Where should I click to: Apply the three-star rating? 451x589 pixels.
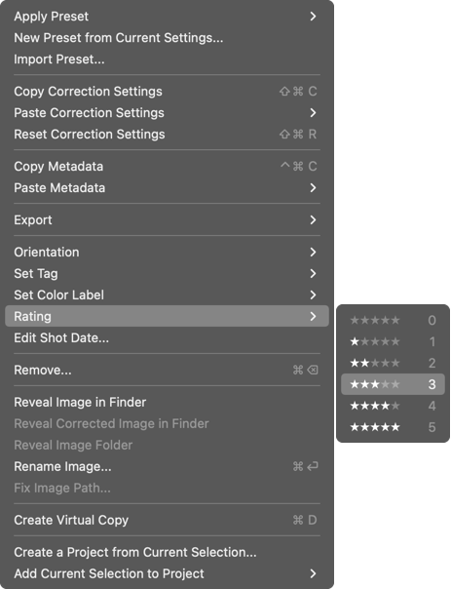393,384
